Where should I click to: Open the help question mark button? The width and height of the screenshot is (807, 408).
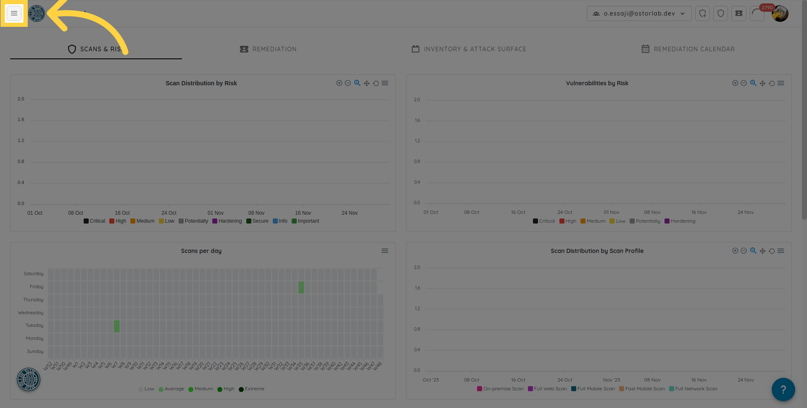783,390
